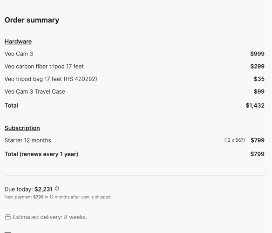Image resolution: width=272 pixels, height=233 pixels.
Task: Click the $99 Travel Case price
Action: (x=259, y=91)
